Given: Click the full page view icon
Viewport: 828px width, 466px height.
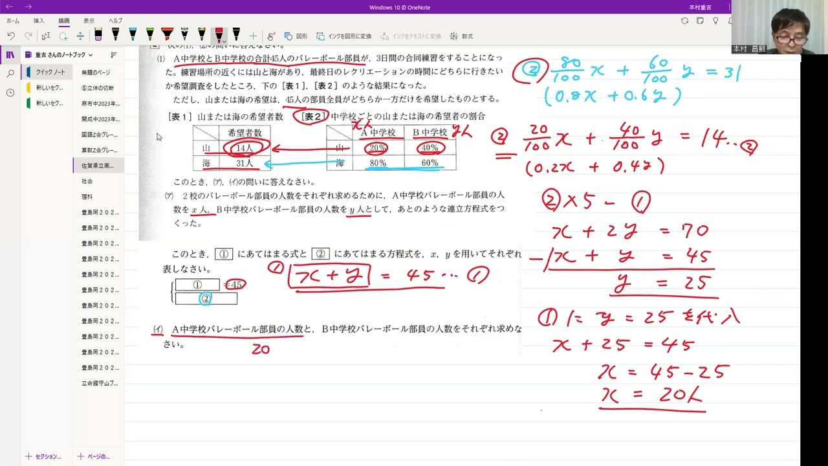Looking at the screenshot, I should pyautogui.click(x=700, y=21).
